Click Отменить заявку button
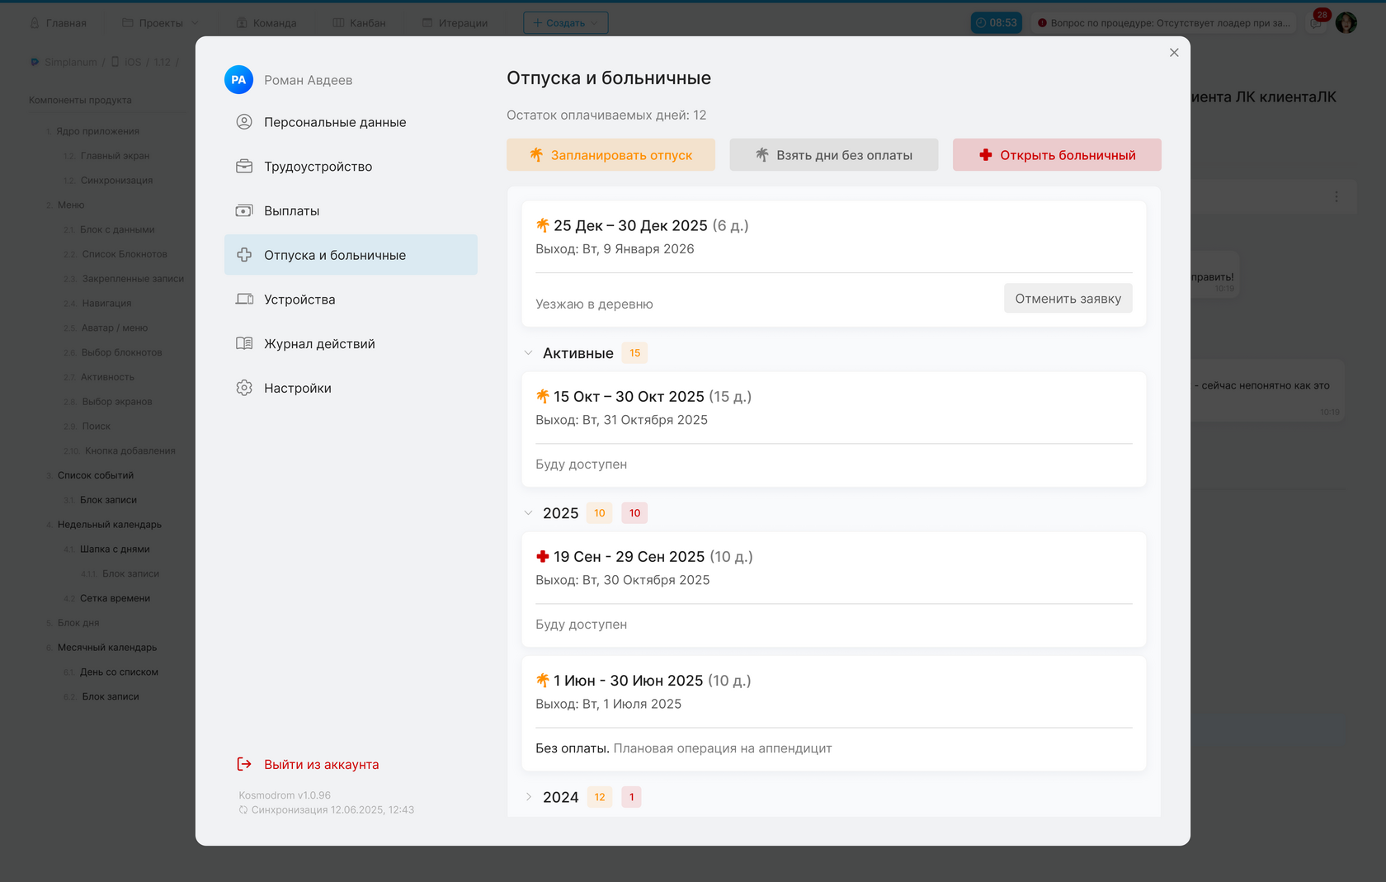 click(1068, 299)
